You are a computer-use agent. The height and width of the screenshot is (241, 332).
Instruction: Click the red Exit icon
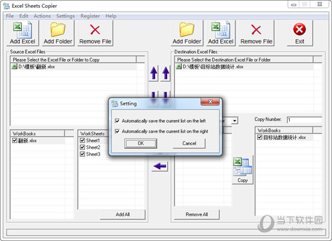299,29
